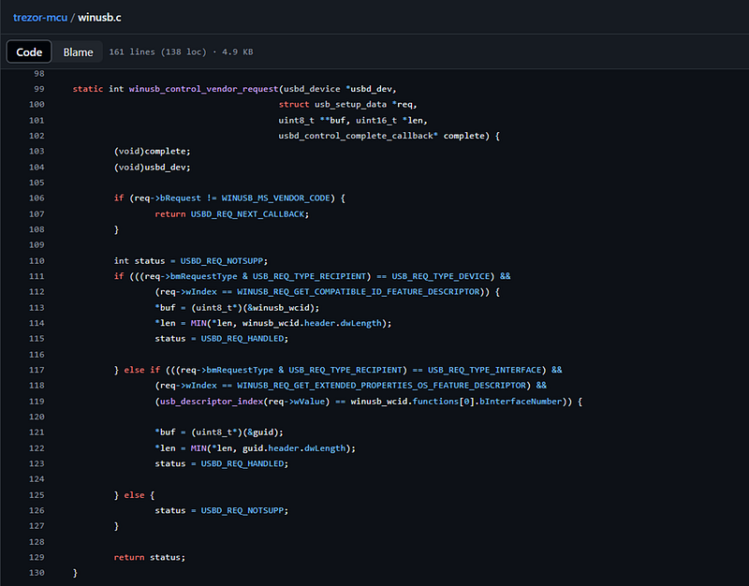Select line number 126

(x=37, y=510)
